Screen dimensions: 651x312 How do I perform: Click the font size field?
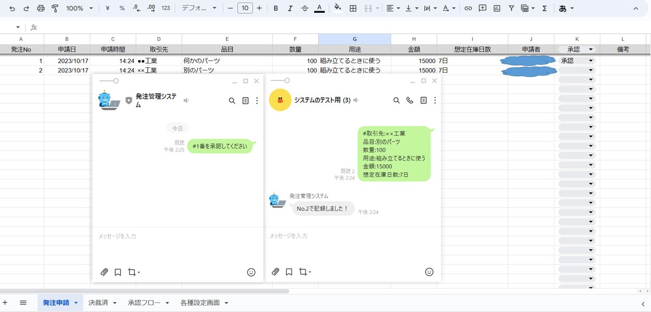[x=245, y=9]
